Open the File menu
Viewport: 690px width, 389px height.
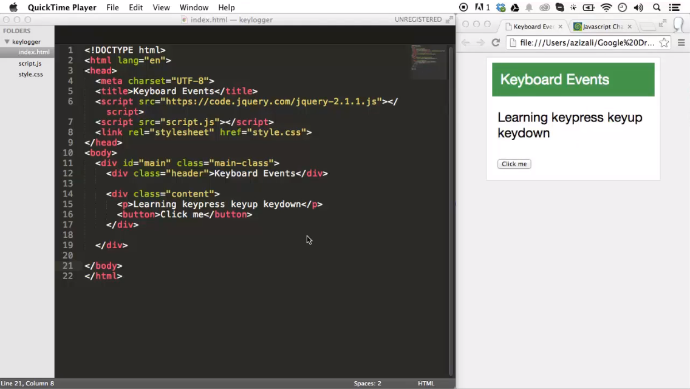click(x=112, y=7)
